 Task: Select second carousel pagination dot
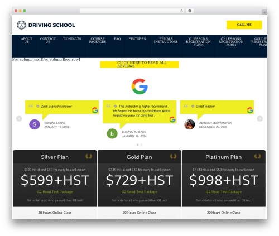pyautogui.click(x=141, y=145)
